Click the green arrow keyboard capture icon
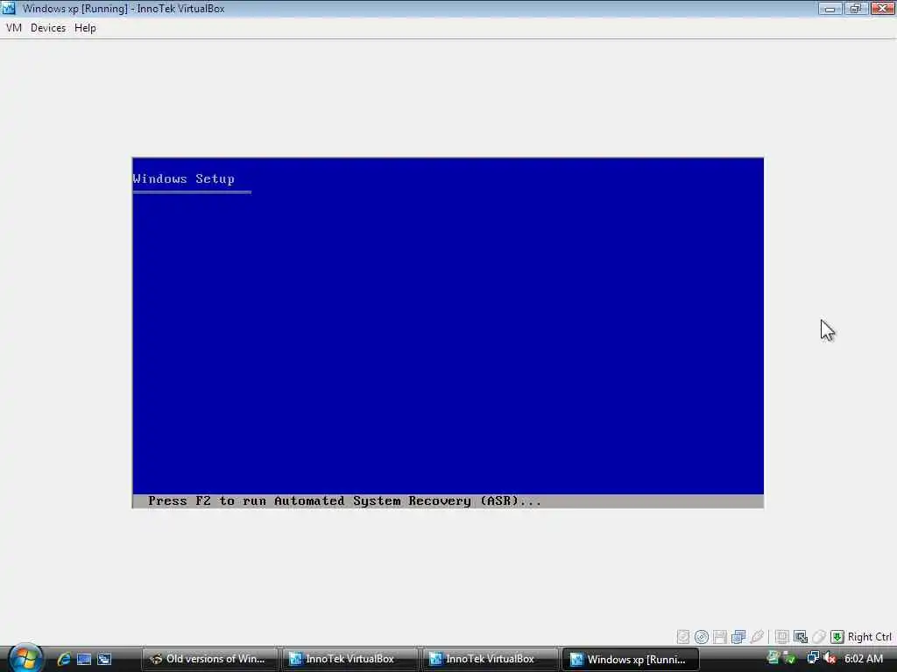Image resolution: width=897 pixels, height=672 pixels. (837, 637)
